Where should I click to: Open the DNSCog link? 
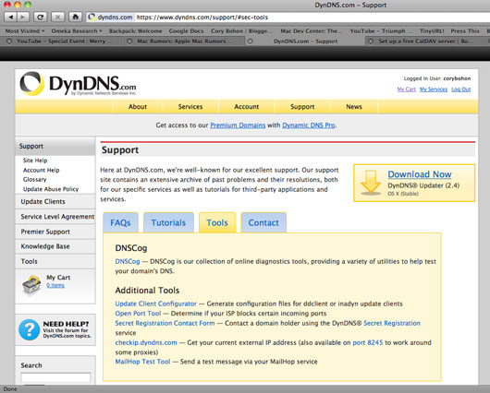coord(128,261)
